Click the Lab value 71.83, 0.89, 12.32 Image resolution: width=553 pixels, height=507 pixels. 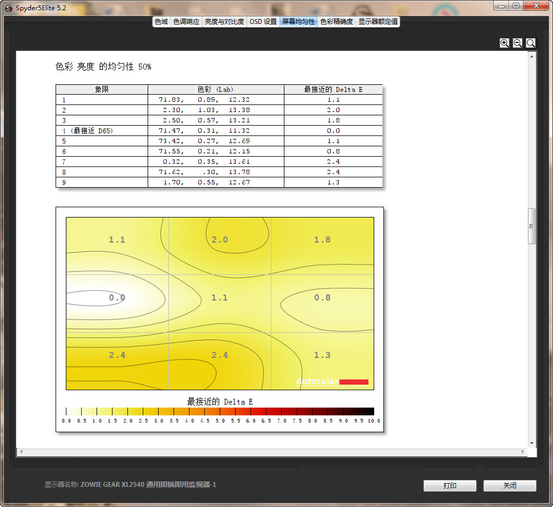point(204,100)
